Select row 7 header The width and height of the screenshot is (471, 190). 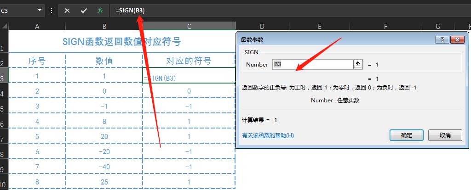point(3,136)
